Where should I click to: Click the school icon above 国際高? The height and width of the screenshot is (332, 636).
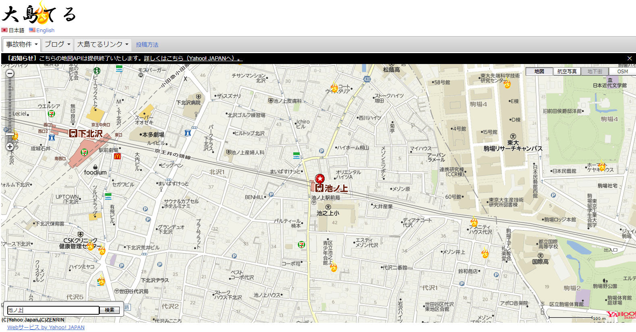(x=541, y=256)
